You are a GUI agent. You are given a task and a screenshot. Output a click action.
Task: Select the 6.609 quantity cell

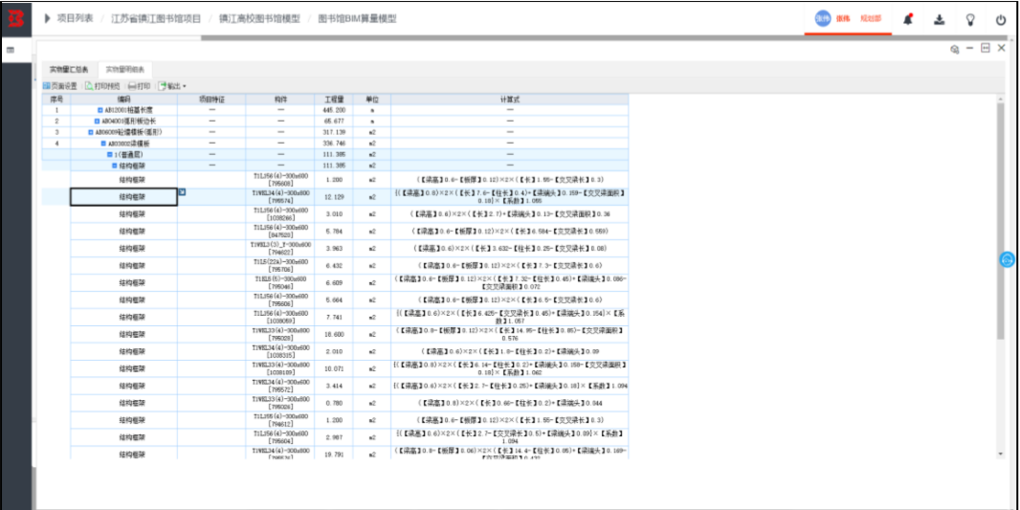(x=334, y=282)
